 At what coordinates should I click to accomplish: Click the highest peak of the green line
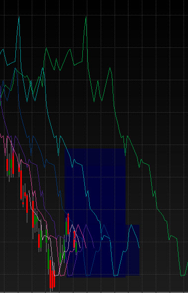[86, 17]
